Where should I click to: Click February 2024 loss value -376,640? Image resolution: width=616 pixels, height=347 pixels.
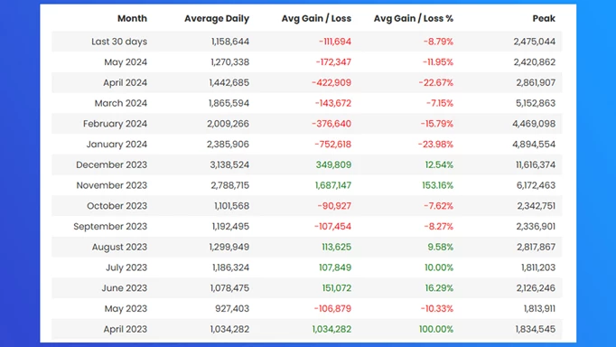pos(331,124)
